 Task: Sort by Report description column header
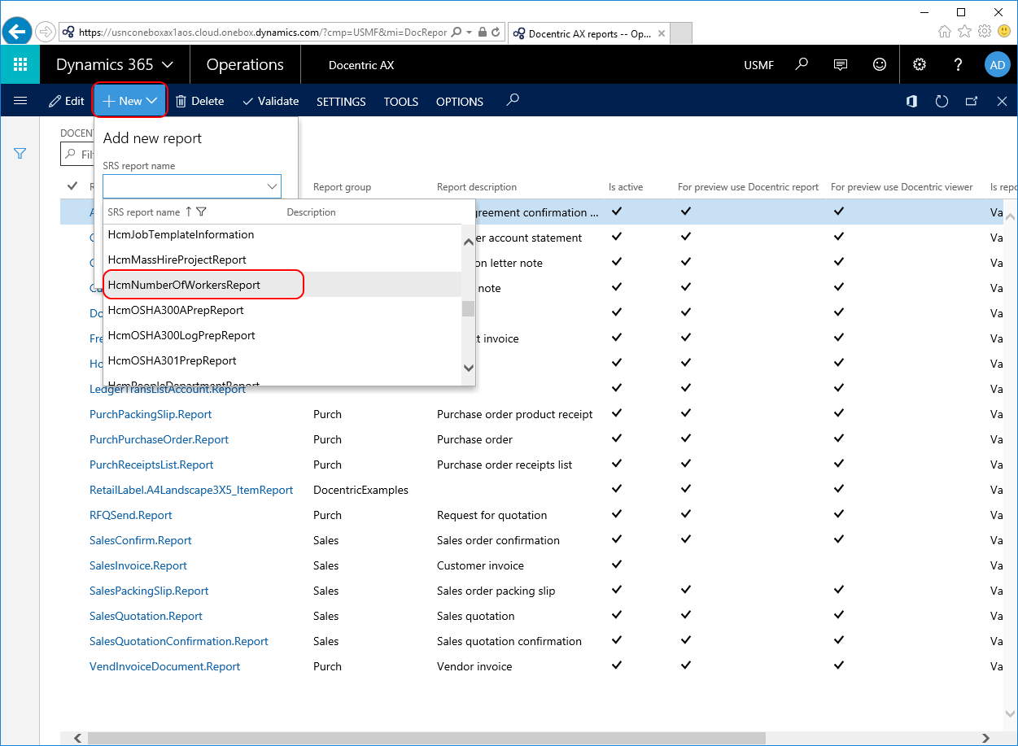pos(477,187)
